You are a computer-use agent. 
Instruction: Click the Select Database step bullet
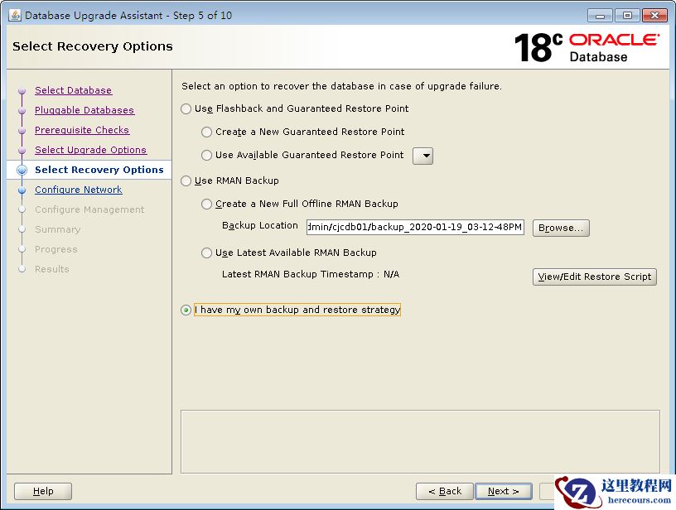[22, 91]
